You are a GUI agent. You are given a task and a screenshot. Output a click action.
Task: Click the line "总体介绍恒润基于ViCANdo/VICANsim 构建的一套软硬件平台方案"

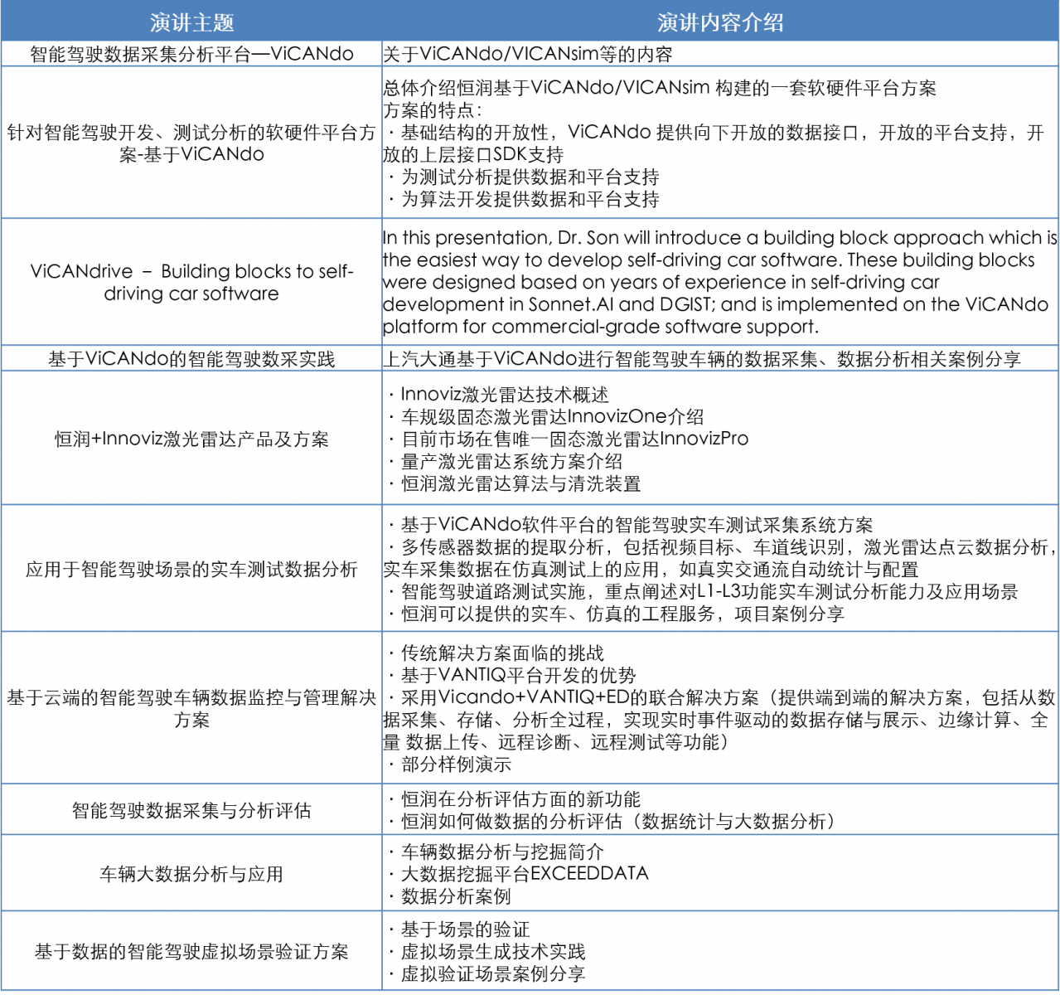pos(660,88)
